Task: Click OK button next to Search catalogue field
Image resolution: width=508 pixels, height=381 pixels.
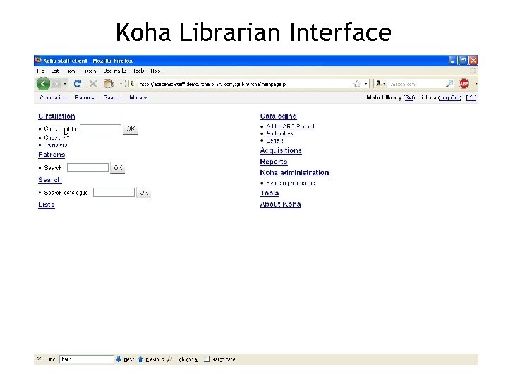Action: click(x=143, y=193)
